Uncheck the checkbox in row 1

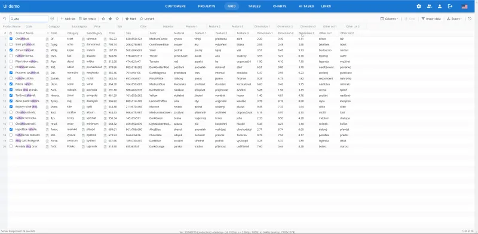coord(11,39)
